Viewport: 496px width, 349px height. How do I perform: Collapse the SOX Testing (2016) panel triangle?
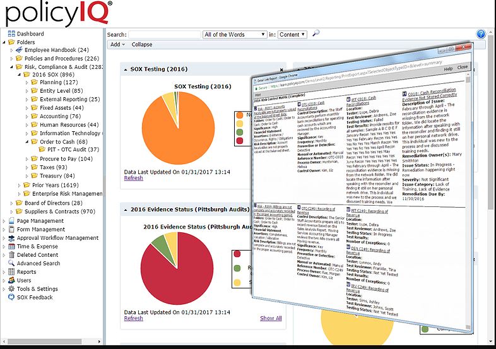click(126, 69)
